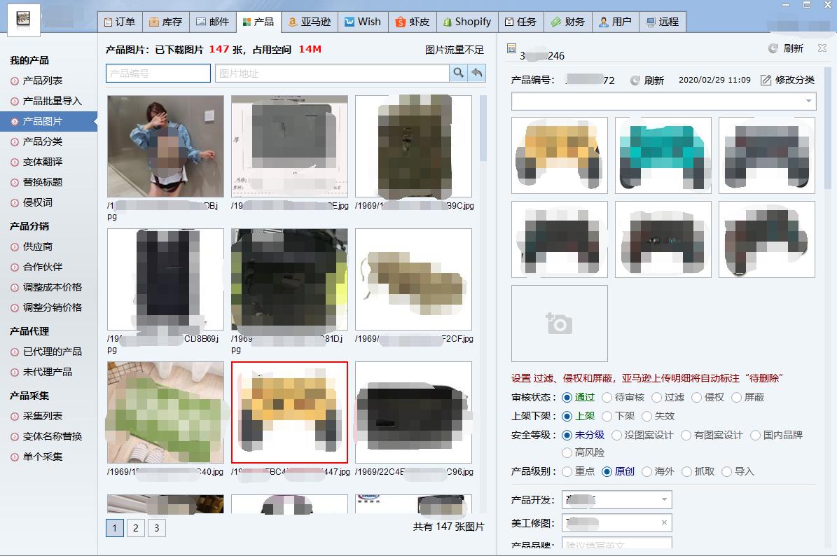Viewport: 837px width, 556px height.
Task: Click the detail panel vertical scrollbar
Action: pyautogui.click(x=827, y=128)
